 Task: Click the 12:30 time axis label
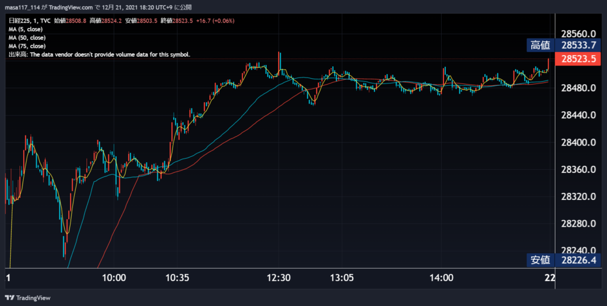[279, 278]
